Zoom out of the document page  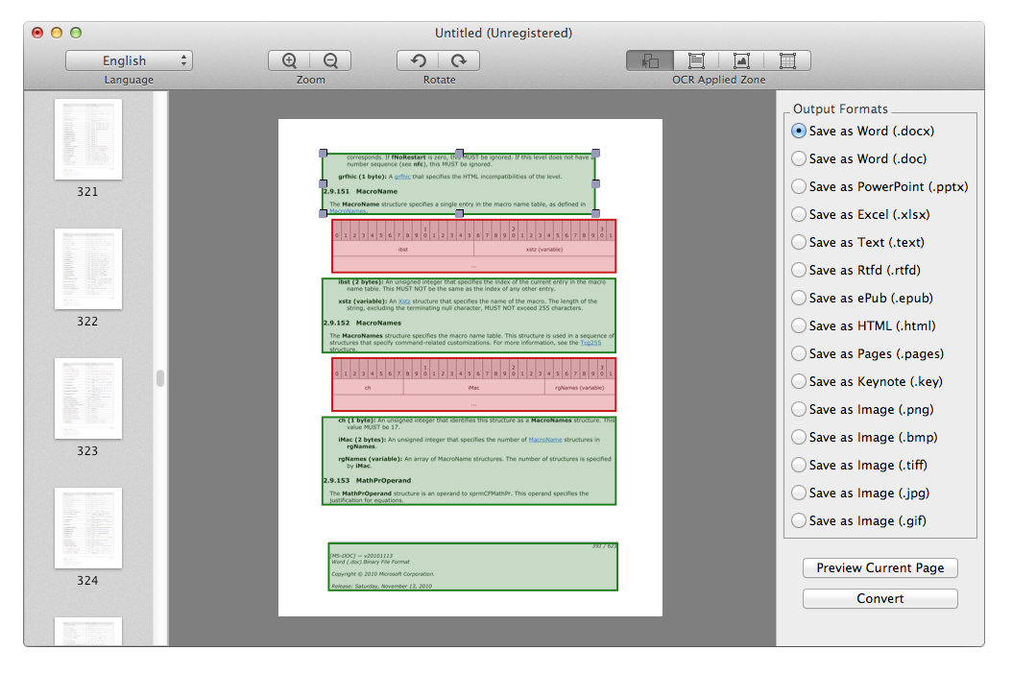[x=330, y=60]
